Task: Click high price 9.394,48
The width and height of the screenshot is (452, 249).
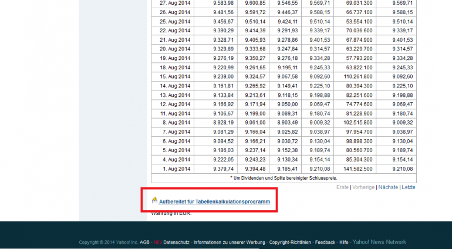Action: coord(255,169)
